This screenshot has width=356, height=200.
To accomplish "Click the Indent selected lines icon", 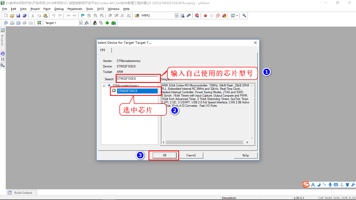I will (x=110, y=16).
